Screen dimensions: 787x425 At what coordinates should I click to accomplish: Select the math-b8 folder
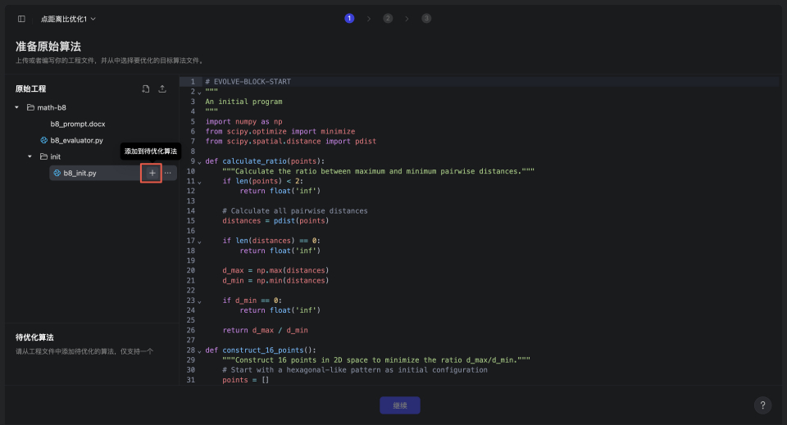pos(51,107)
